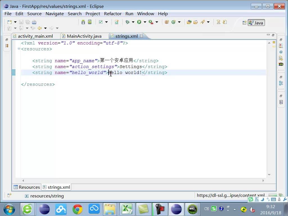Maximize the editor area
The width and height of the screenshot is (288, 216).
pyautogui.click(x=273, y=35)
